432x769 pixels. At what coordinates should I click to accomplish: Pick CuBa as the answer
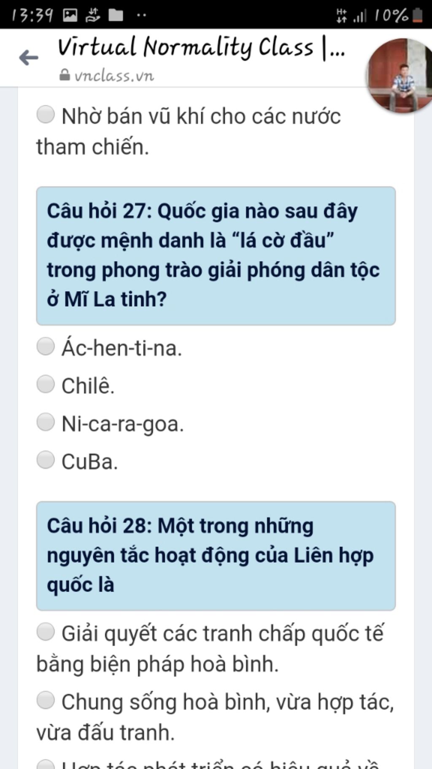pyautogui.click(x=46, y=460)
